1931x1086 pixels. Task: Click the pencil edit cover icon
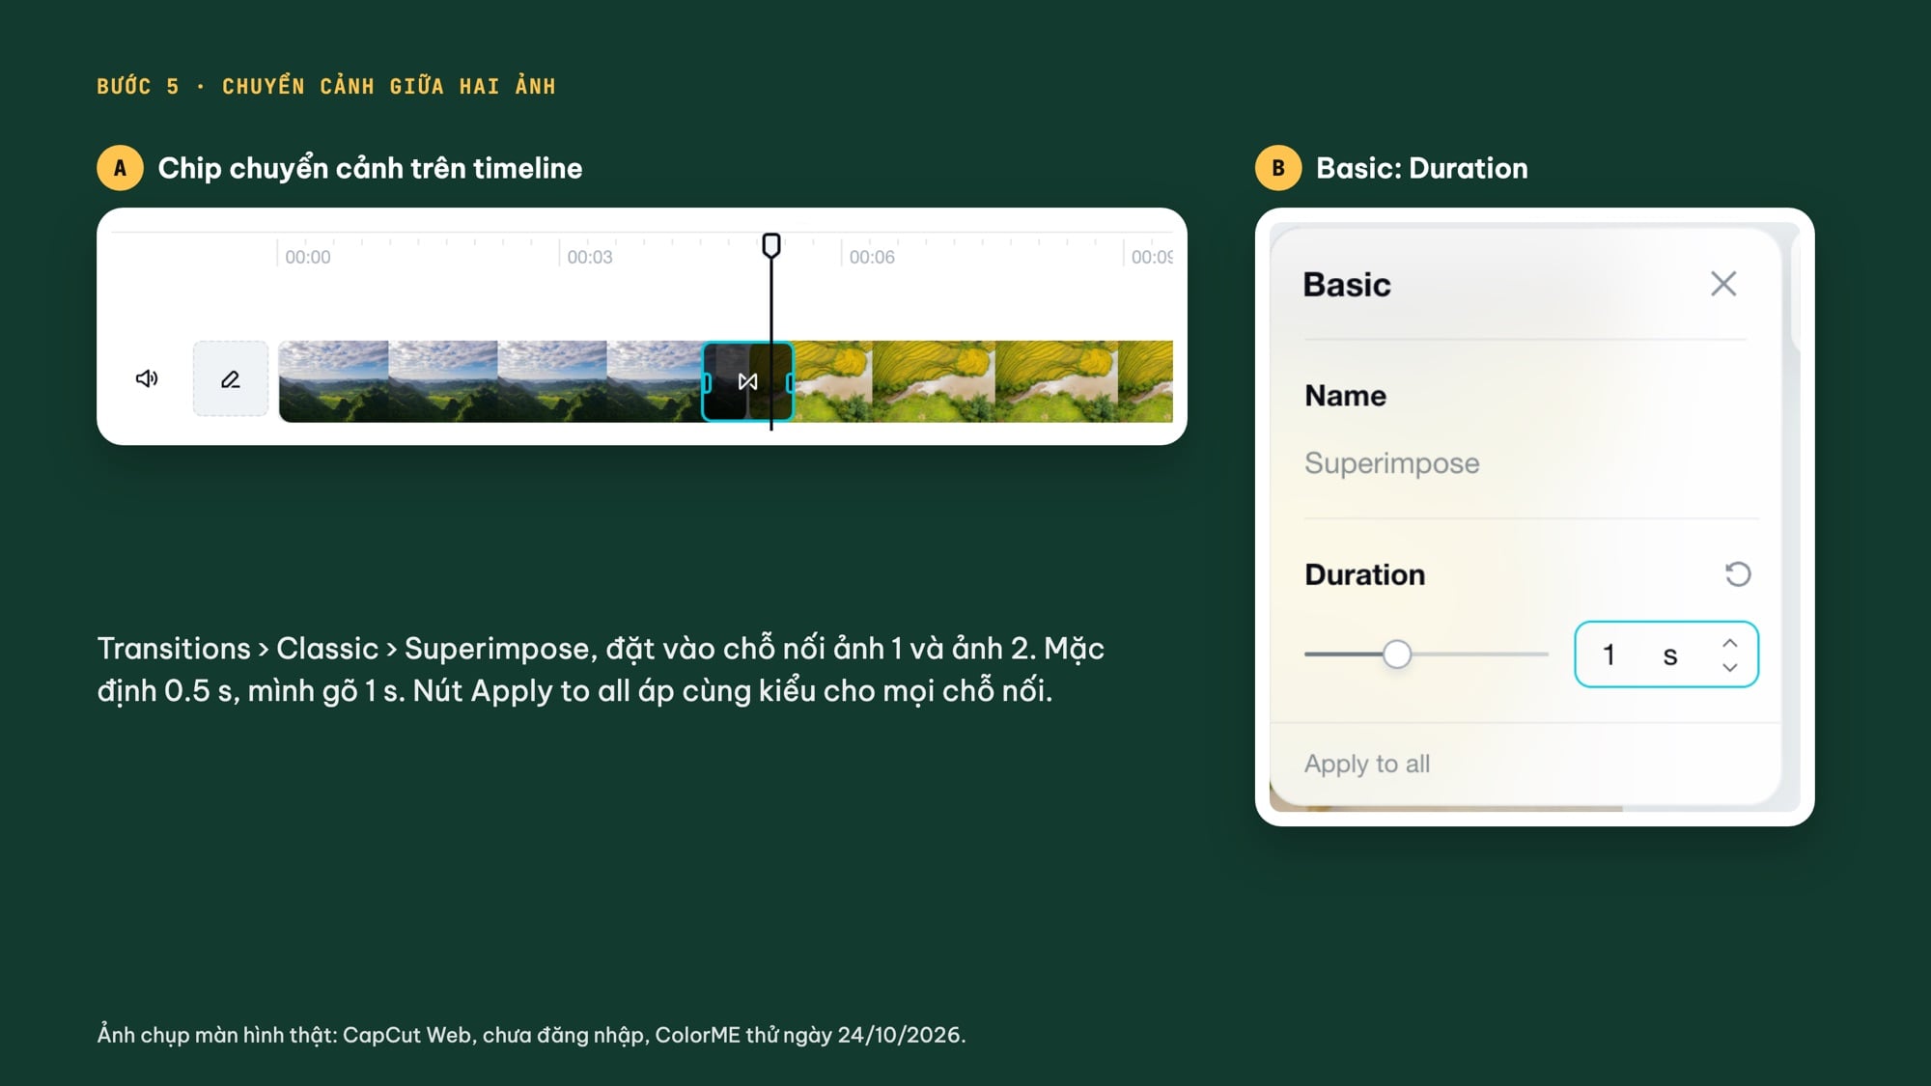pyautogui.click(x=231, y=379)
